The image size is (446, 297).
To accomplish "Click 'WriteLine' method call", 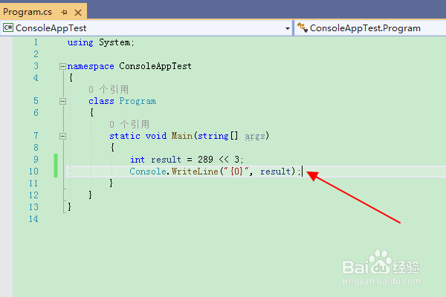I will (x=195, y=172).
